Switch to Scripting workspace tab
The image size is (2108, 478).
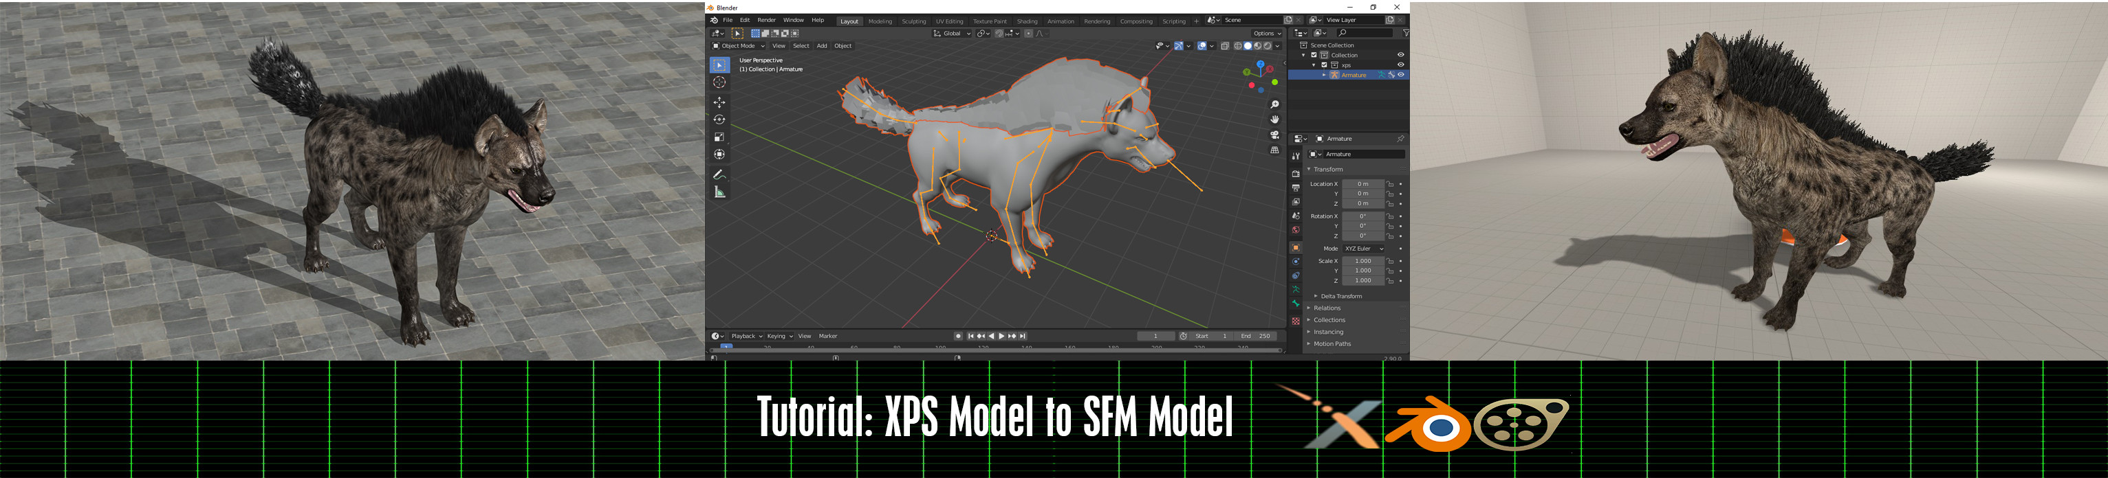point(1173,21)
